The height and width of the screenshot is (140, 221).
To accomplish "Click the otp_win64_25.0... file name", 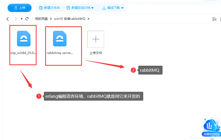I will pyautogui.click(x=23, y=53).
